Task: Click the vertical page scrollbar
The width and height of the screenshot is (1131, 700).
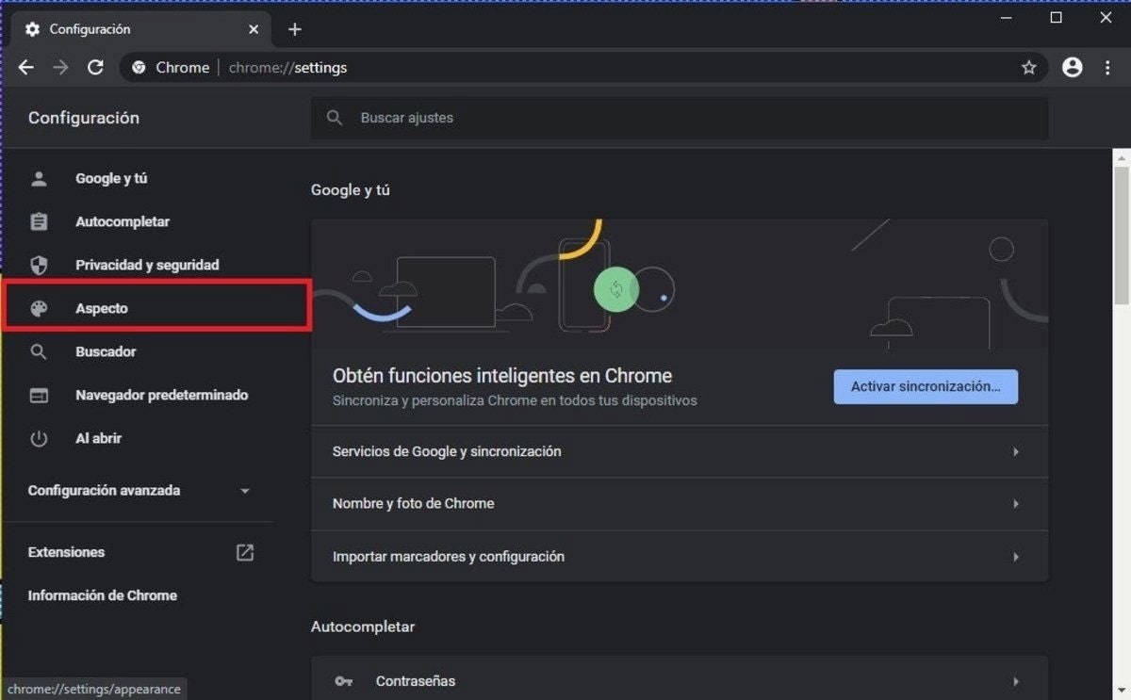Action: (x=1121, y=236)
